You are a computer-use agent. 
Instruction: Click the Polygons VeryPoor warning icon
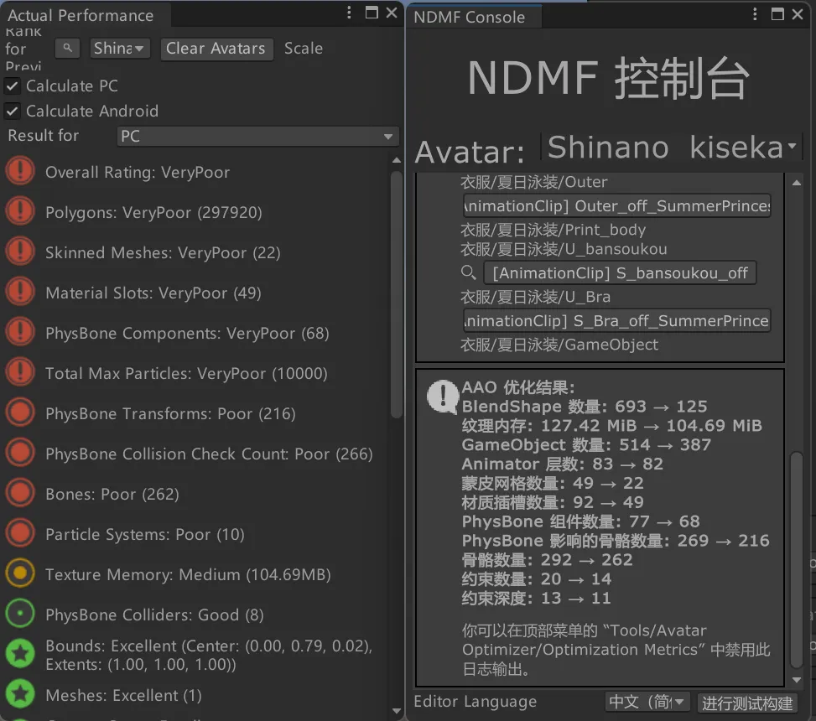point(20,211)
